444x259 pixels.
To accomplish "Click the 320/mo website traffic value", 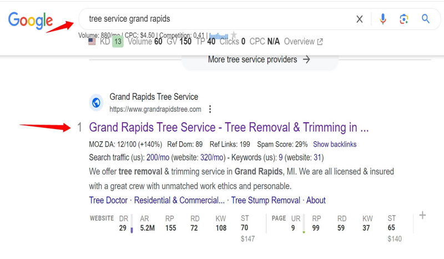I will coord(212,157).
